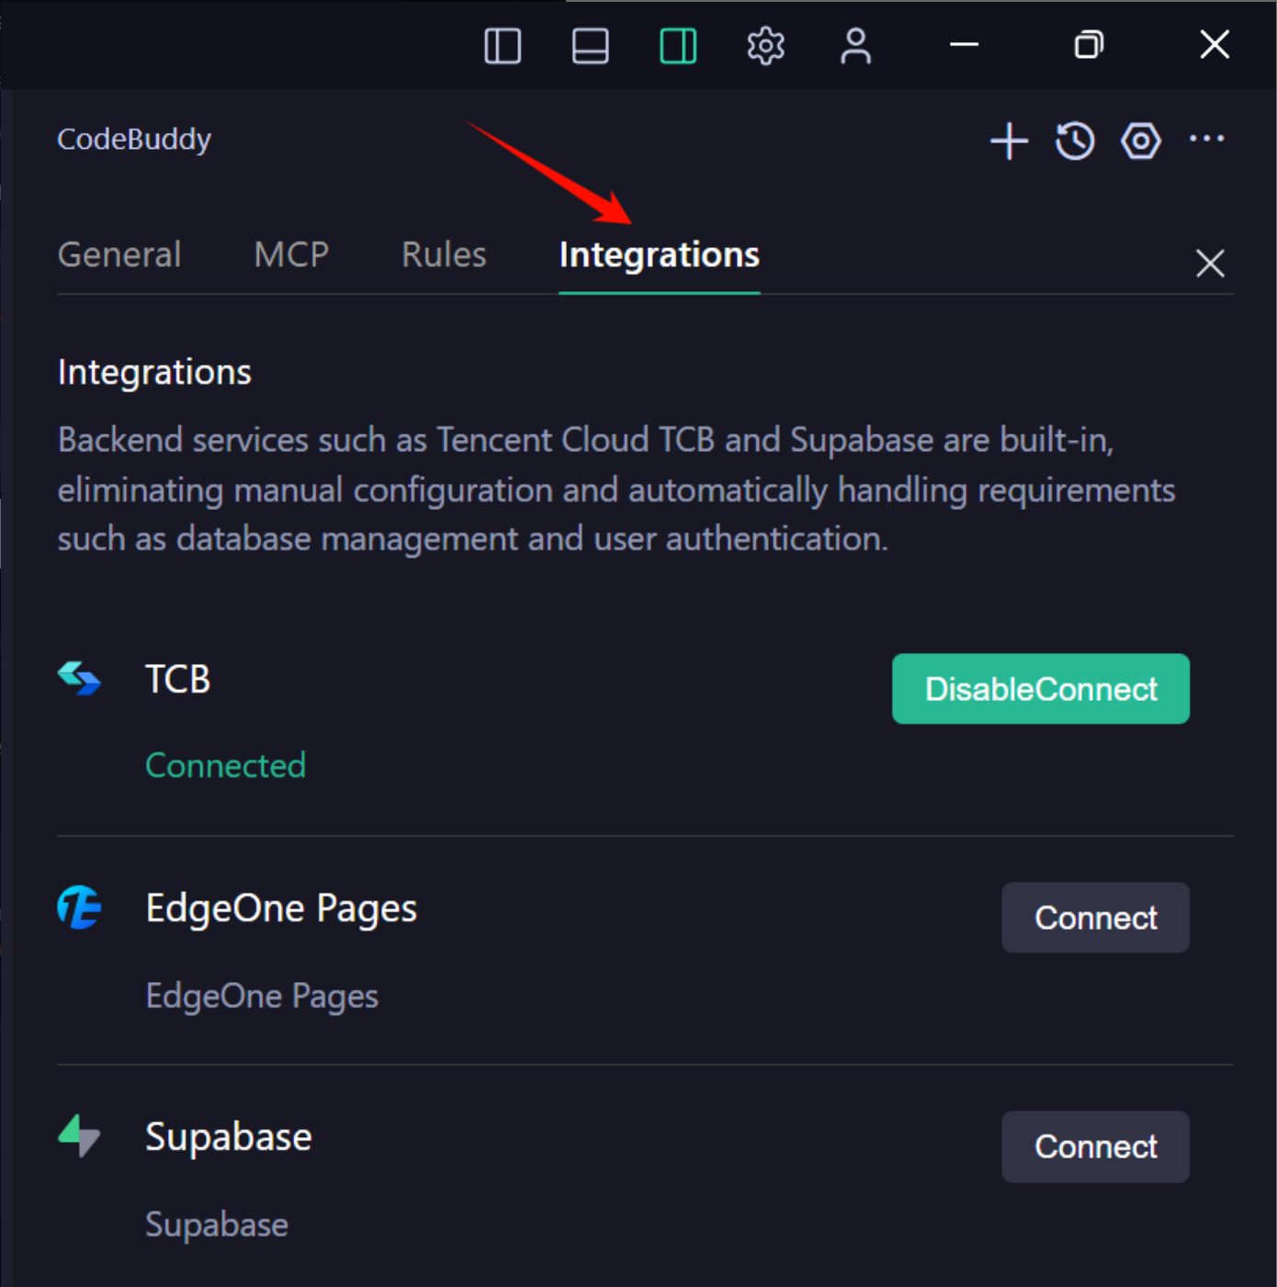This screenshot has width=1277, height=1287.
Task: Open the settings gear in title bar
Action: tap(765, 46)
